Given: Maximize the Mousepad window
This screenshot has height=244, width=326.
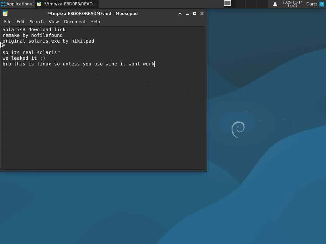Looking at the screenshot, I should 195,13.
